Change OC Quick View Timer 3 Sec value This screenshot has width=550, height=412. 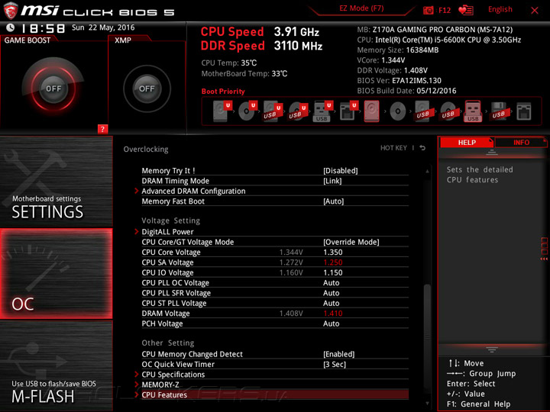click(x=335, y=364)
